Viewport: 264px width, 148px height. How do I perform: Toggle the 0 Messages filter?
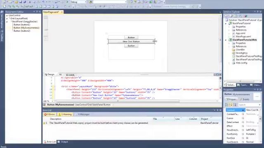[x=82, y=114]
